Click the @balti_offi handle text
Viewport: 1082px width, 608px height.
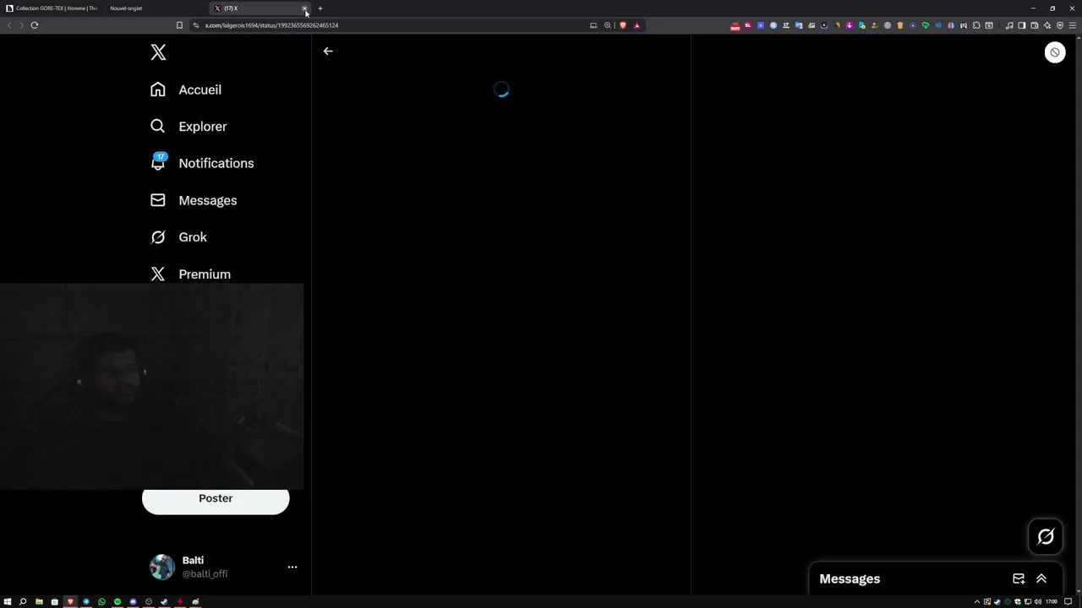point(205,574)
